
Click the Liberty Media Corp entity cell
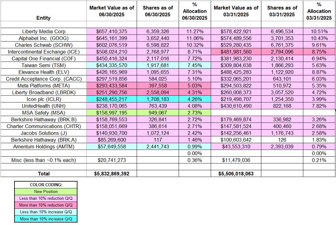coord(43,31)
